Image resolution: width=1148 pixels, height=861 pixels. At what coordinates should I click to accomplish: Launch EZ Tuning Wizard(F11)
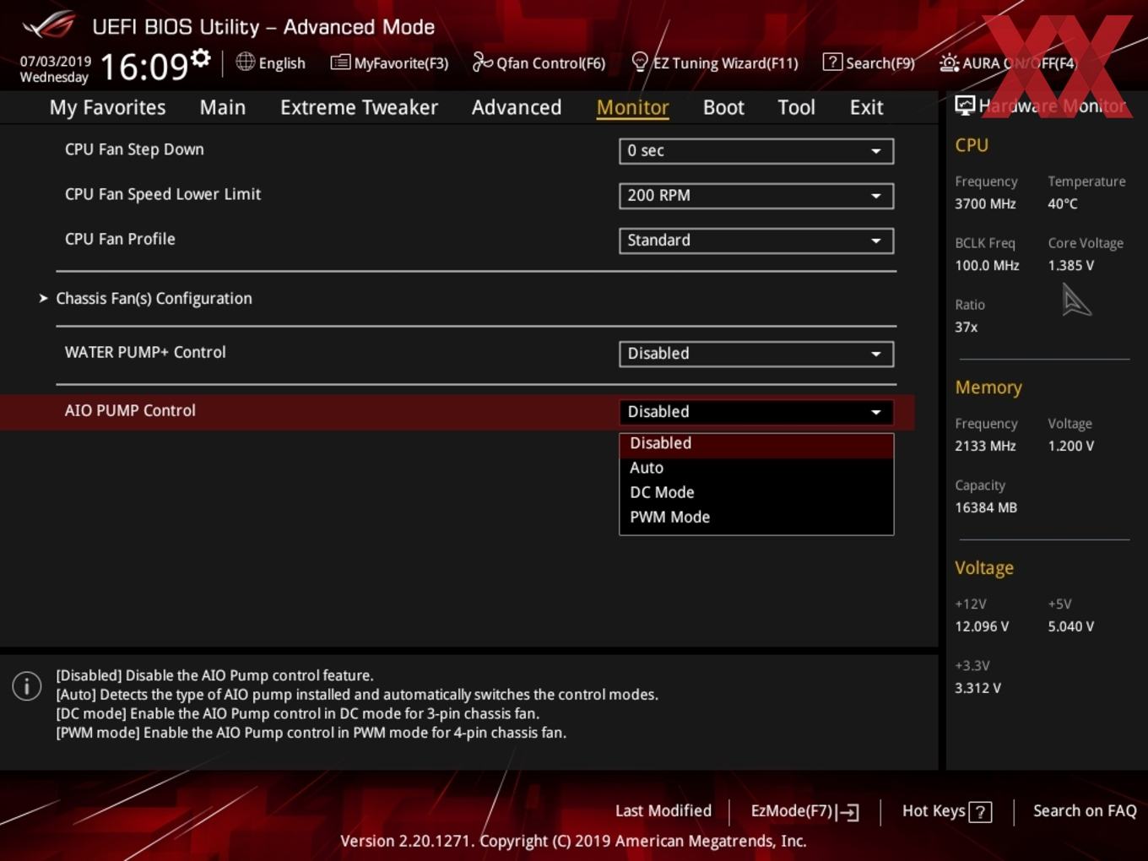714,63
